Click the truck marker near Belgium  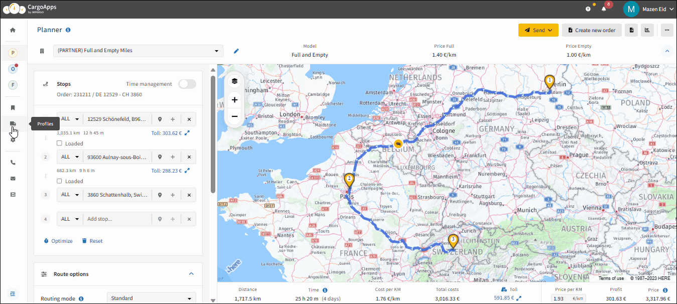pos(398,144)
